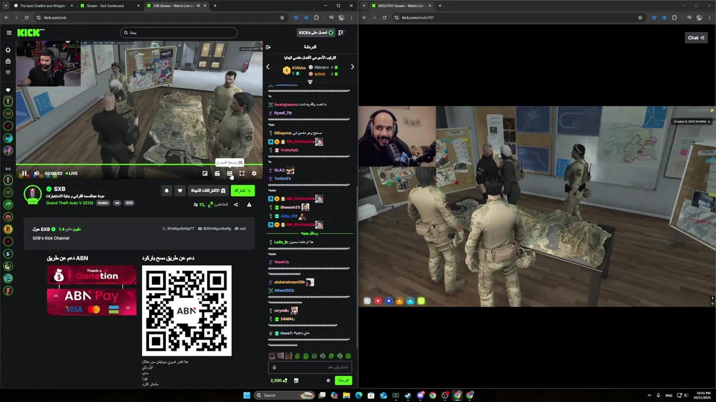The height and width of the screenshot is (402, 716).
Task: Open new tab in left browser
Action: (215, 6)
